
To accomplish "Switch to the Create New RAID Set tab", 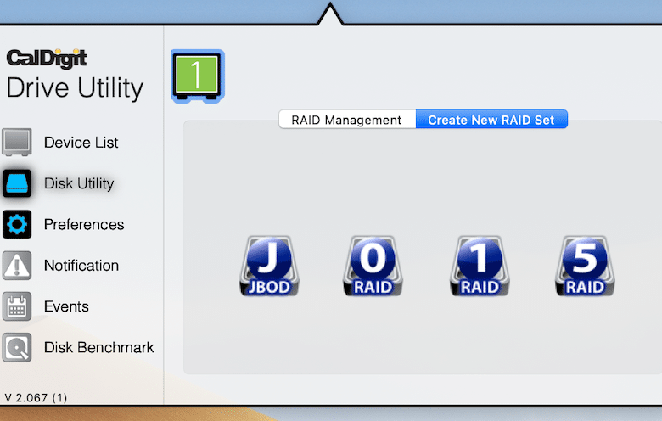I will [491, 120].
